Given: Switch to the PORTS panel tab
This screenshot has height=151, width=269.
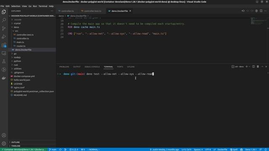Looking at the screenshot, I should [120, 67].
